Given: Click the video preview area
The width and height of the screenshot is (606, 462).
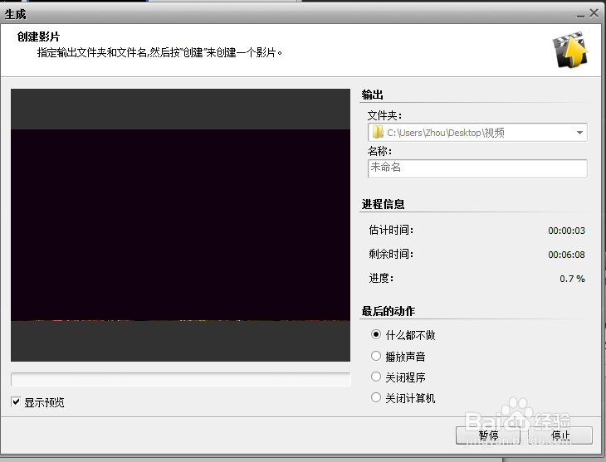Looking at the screenshot, I should tap(180, 226).
